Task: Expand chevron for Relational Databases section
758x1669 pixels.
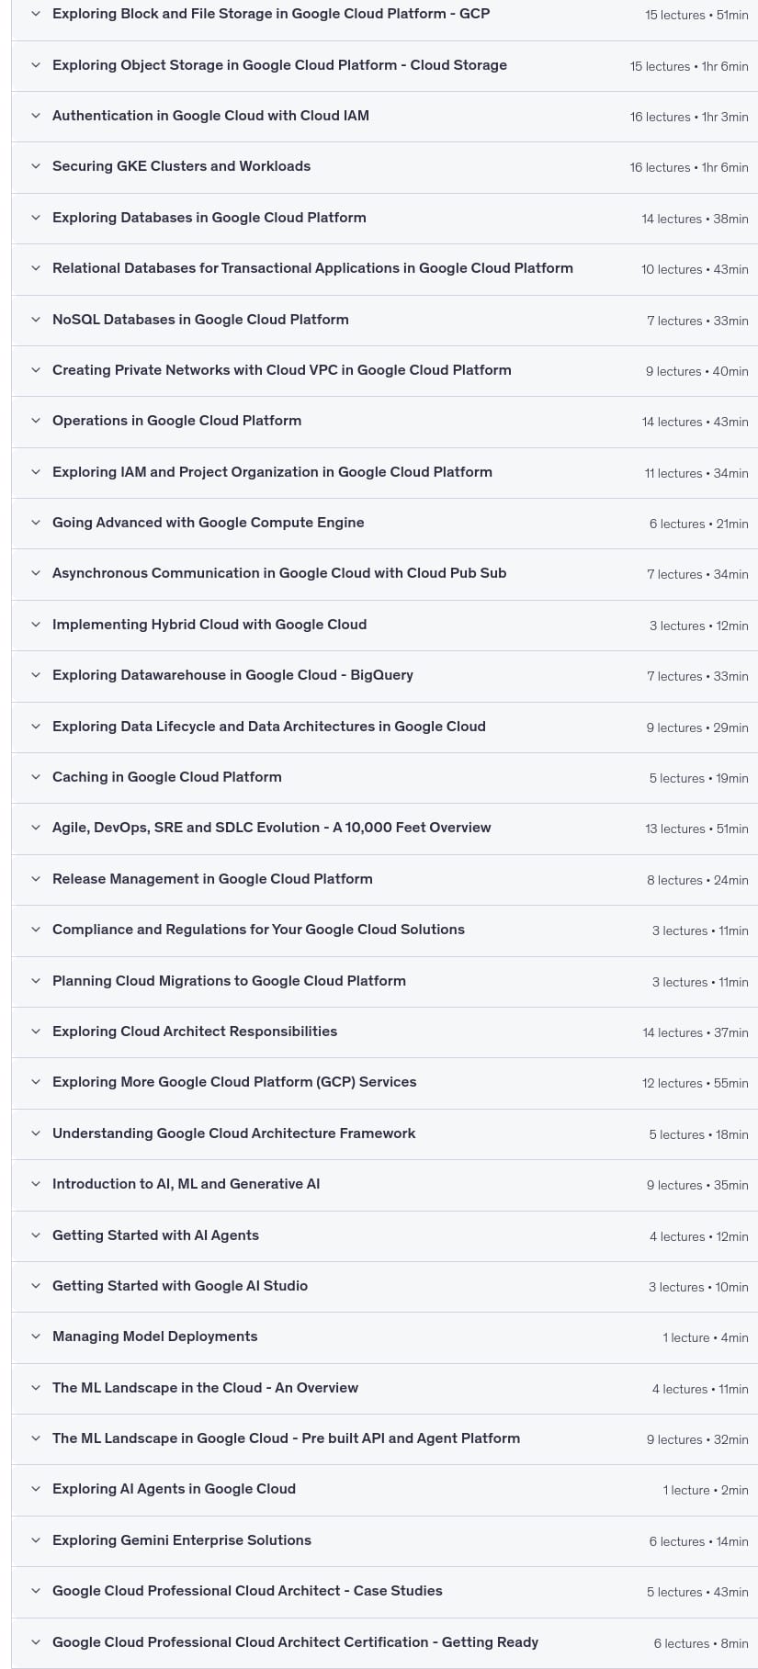Action: 36,268
